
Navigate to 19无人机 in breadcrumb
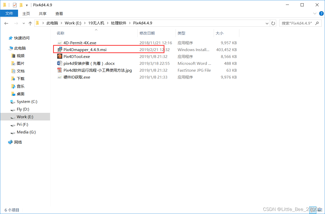pos(96,23)
